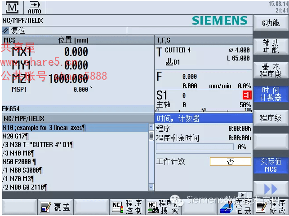Click the double-arrow next softkeys button
The height and width of the screenshot is (216, 289).
click(x=271, y=188)
